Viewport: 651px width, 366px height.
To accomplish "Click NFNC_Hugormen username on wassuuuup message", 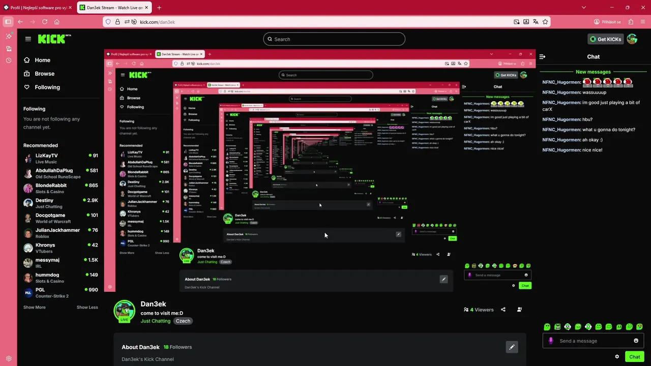I will pyautogui.click(x=561, y=93).
